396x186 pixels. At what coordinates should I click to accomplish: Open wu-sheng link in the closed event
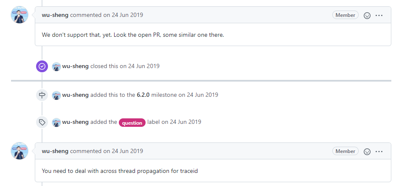pos(75,66)
